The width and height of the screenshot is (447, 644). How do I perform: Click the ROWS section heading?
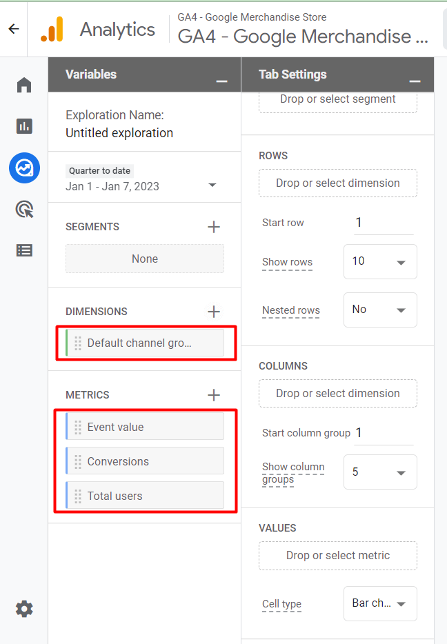point(273,156)
